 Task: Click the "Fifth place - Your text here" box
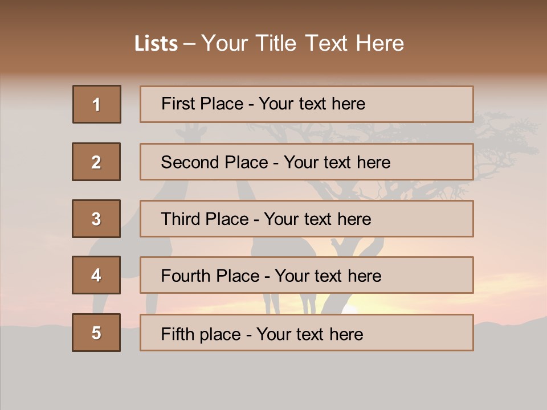pos(307,333)
